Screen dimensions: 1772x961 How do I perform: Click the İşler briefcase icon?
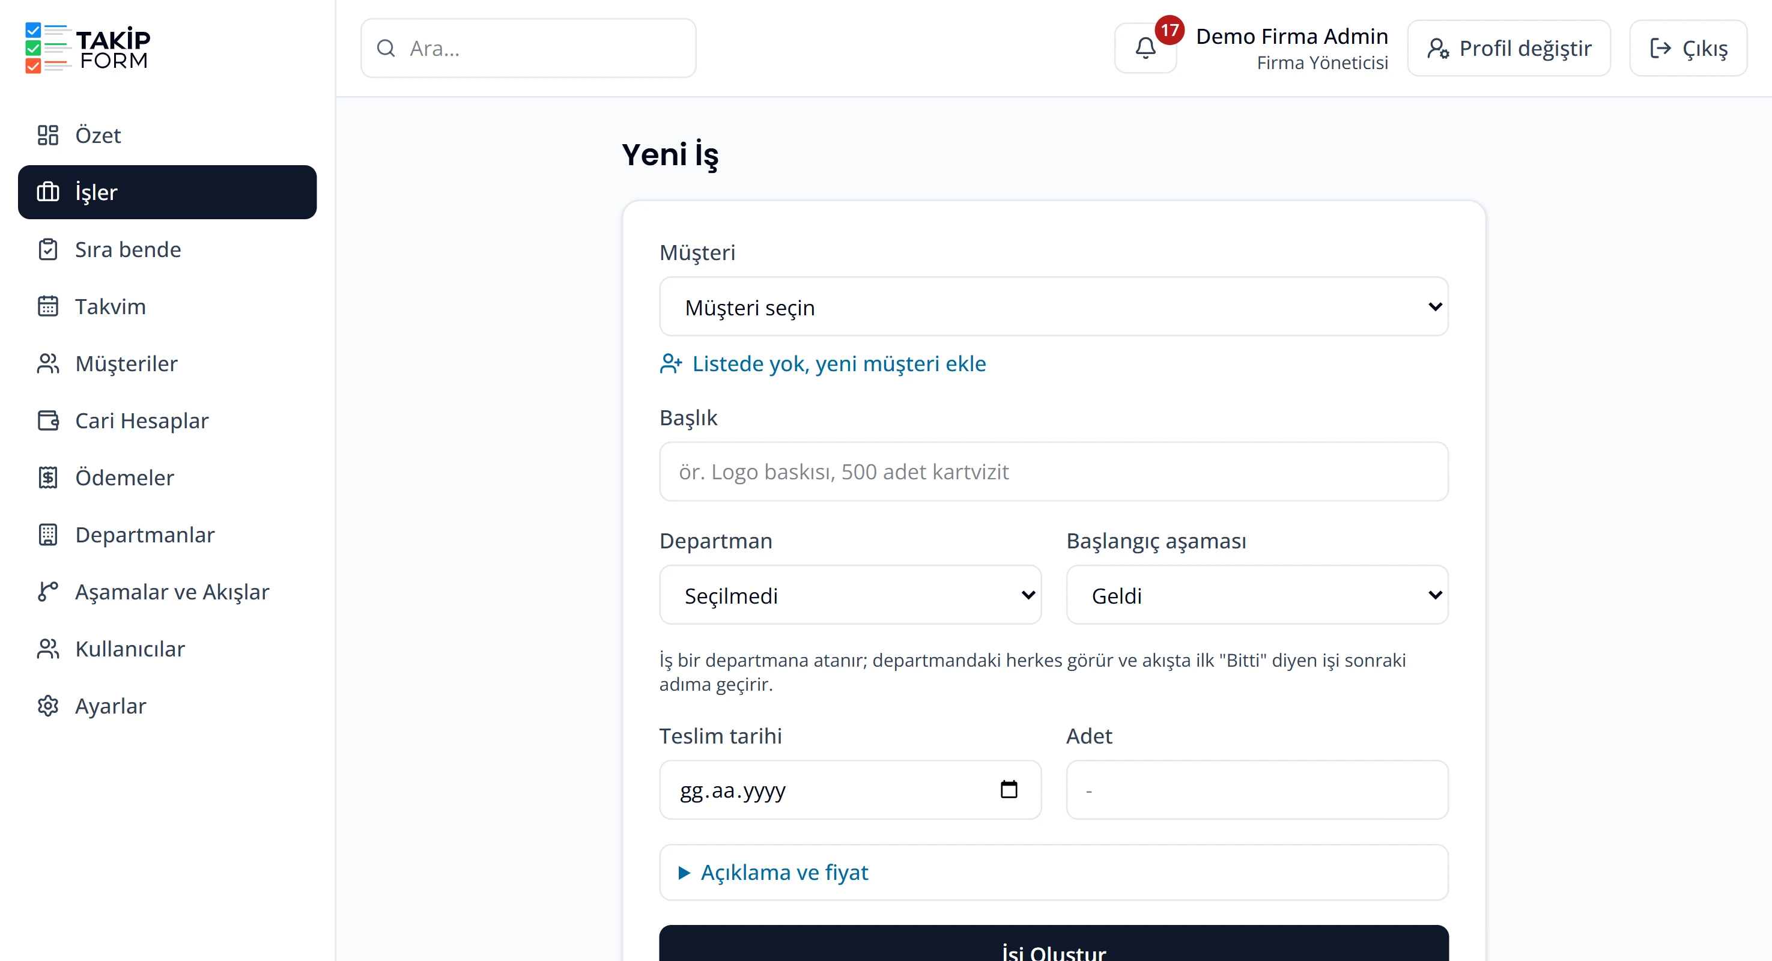[x=47, y=192]
